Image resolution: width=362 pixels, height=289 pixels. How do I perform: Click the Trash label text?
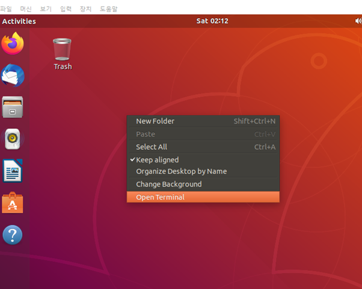pyautogui.click(x=63, y=67)
